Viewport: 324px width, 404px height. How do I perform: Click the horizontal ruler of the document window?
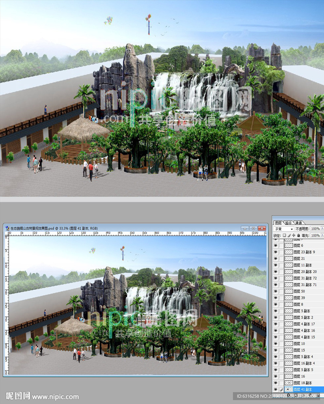point(138,234)
